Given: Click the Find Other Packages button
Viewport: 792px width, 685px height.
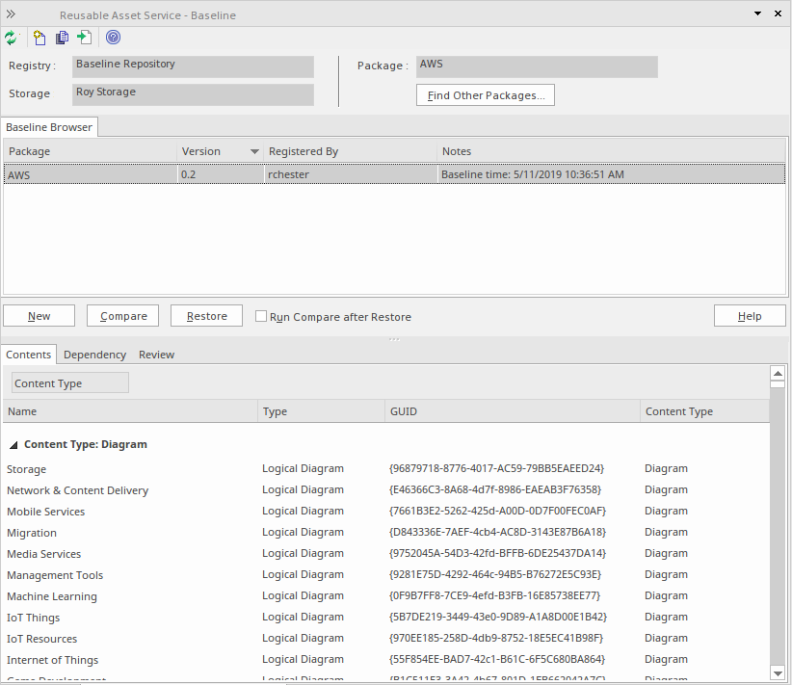Looking at the screenshot, I should tap(486, 95).
